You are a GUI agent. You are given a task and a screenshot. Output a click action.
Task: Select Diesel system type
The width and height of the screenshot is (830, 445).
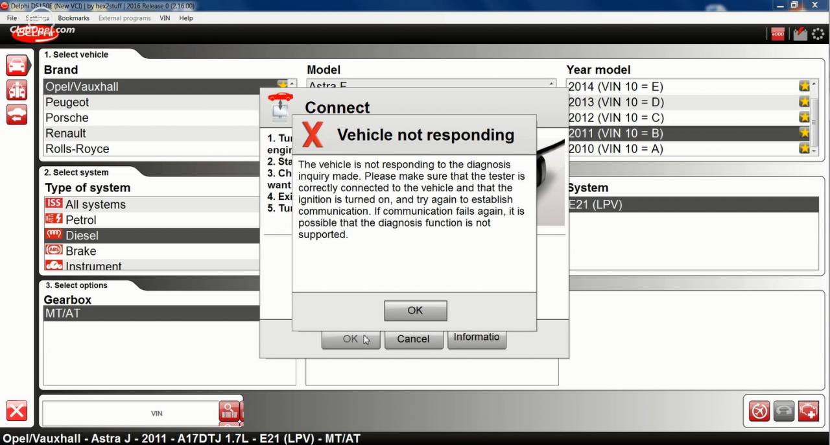[152, 235]
